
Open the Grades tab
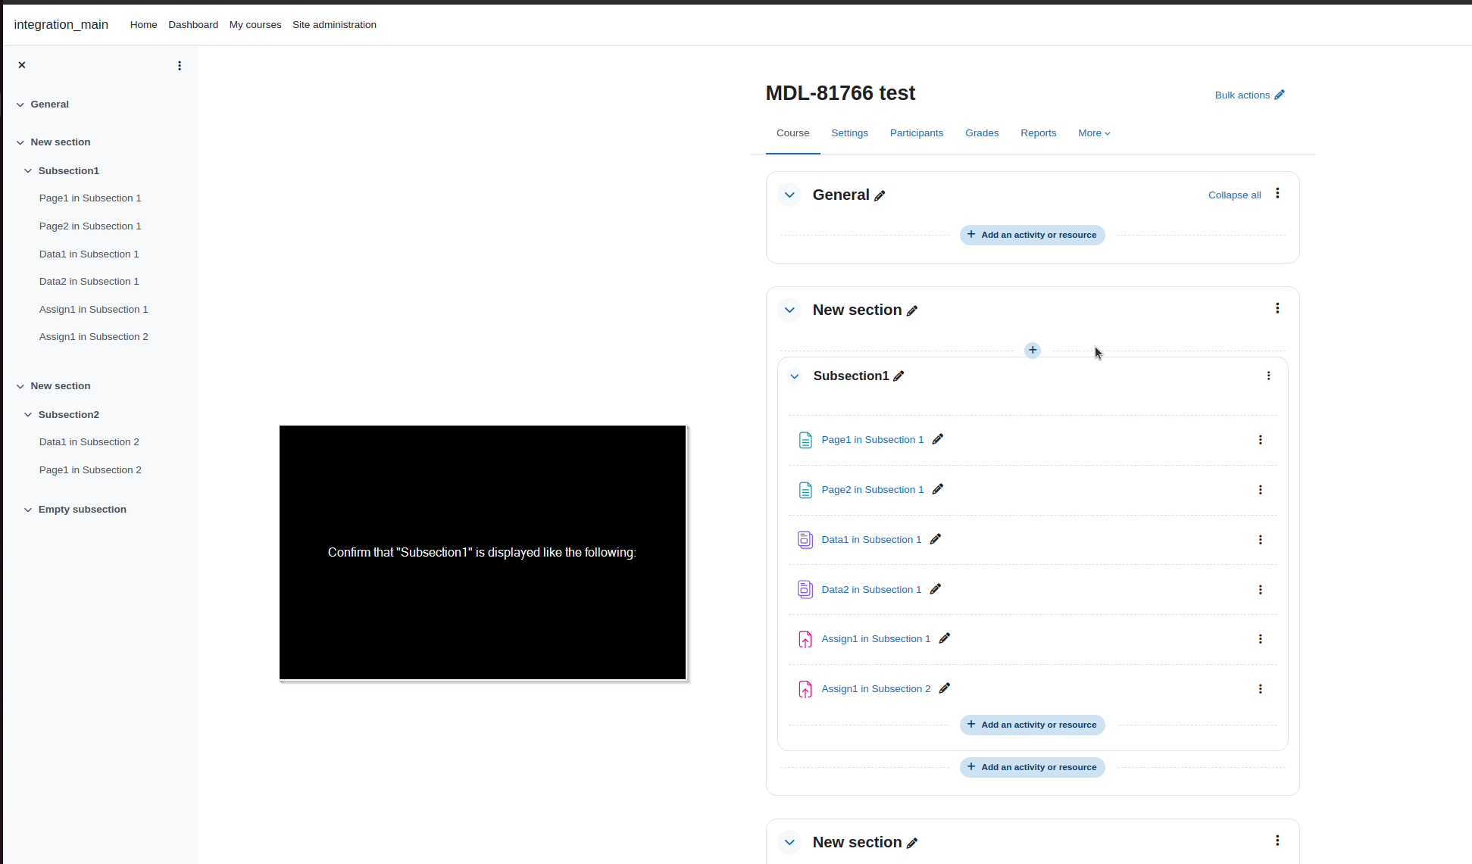tap(982, 133)
